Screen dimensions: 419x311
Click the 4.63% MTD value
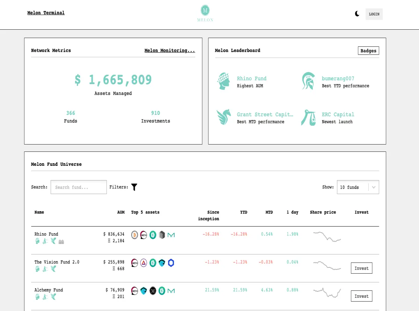pos(267,290)
